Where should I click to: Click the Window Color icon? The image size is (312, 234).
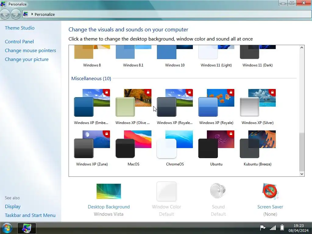point(166,191)
